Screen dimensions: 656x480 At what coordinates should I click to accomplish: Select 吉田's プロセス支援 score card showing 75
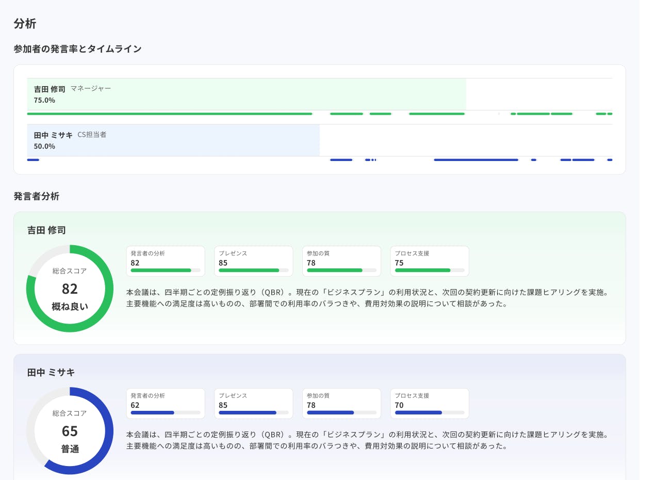(x=430, y=261)
